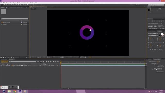The height and width of the screenshot is (93, 165).
Task: Open the Active Camera dropdown
Action: (x=69, y=57)
